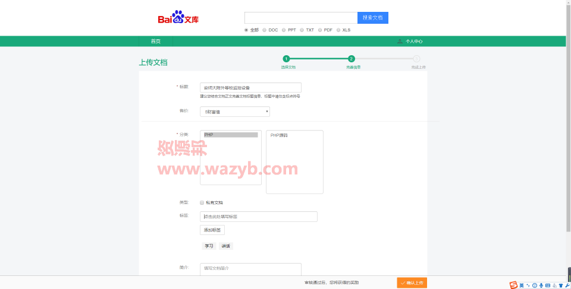The image size is (571, 289).
Task: Click the 审核通过后 reward notice text
Action: (x=331, y=283)
